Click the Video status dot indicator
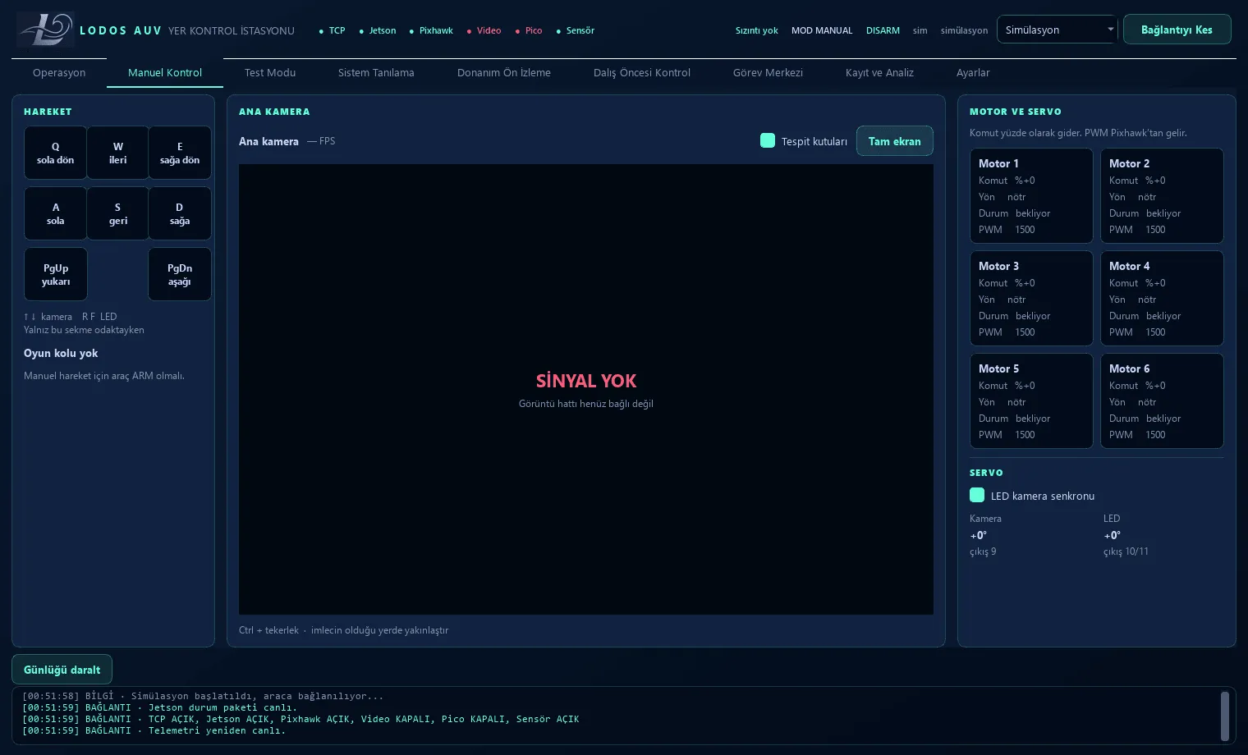Image resolution: width=1248 pixels, height=755 pixels. (469, 31)
